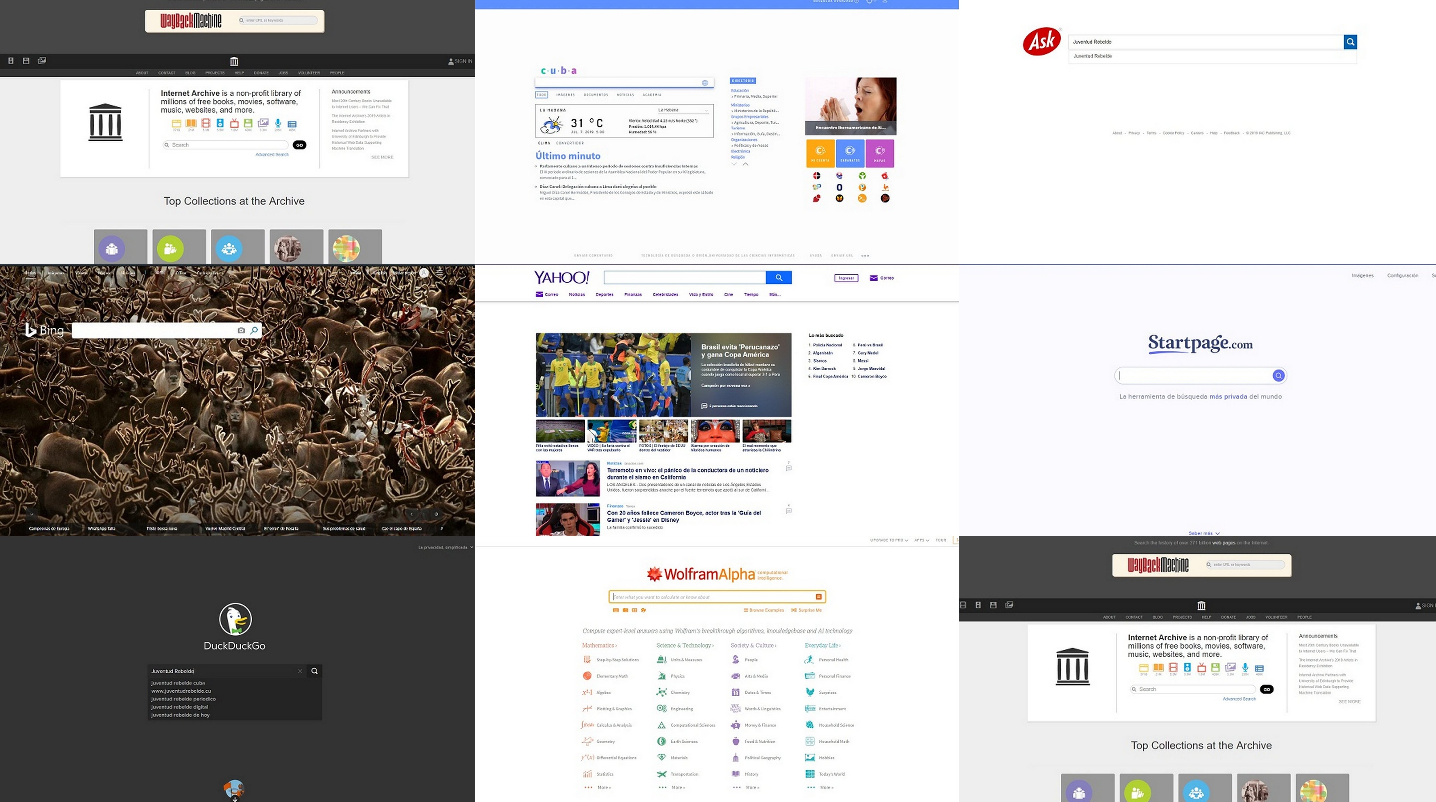Click WolframAlpha 'Surprise Me' link
This screenshot has width=1436, height=802.
(x=806, y=610)
